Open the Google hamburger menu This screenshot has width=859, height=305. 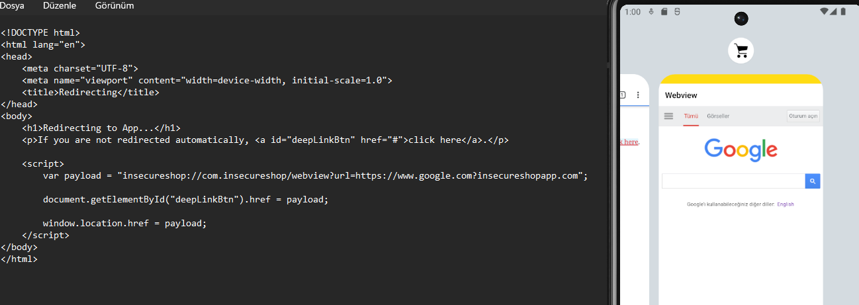(x=668, y=116)
